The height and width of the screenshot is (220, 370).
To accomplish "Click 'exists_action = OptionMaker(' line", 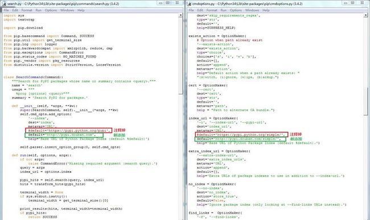I will [217, 36].
